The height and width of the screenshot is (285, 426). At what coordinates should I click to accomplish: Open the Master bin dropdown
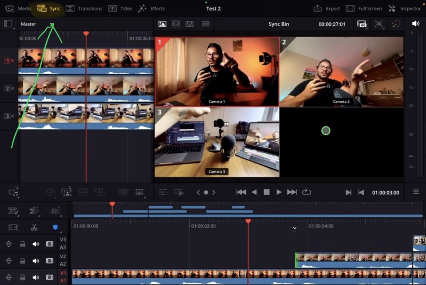pos(28,24)
